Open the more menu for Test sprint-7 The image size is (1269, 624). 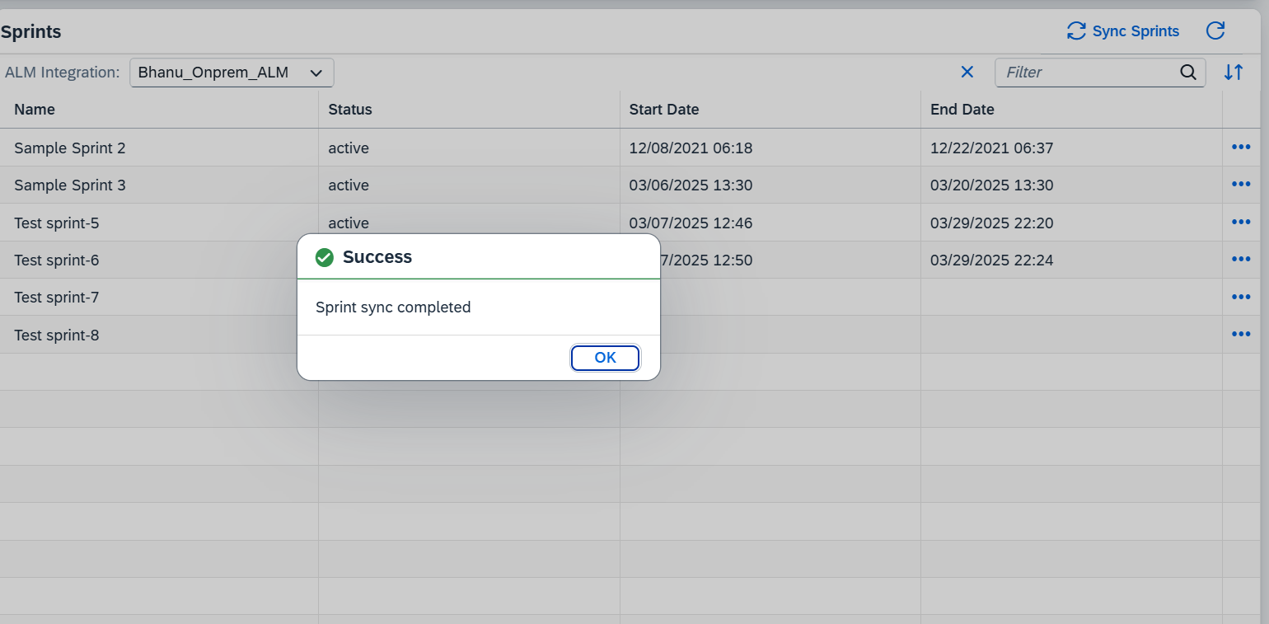pyautogui.click(x=1241, y=297)
